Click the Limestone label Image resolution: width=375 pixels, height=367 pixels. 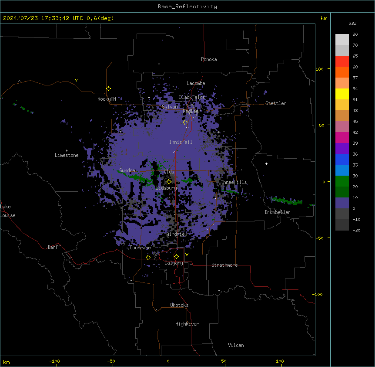67,155
